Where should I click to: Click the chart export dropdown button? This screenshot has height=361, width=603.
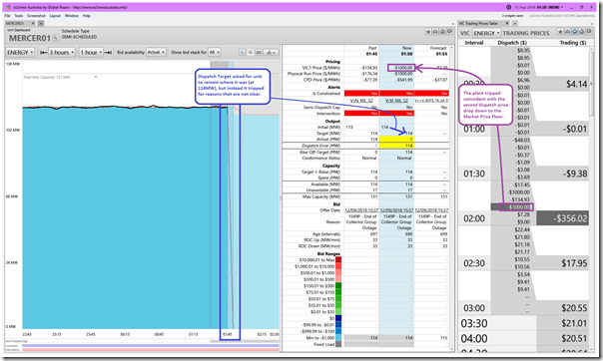[272, 52]
